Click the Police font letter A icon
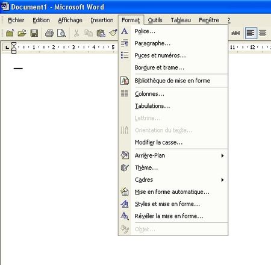271x265 pixels. tap(125, 31)
